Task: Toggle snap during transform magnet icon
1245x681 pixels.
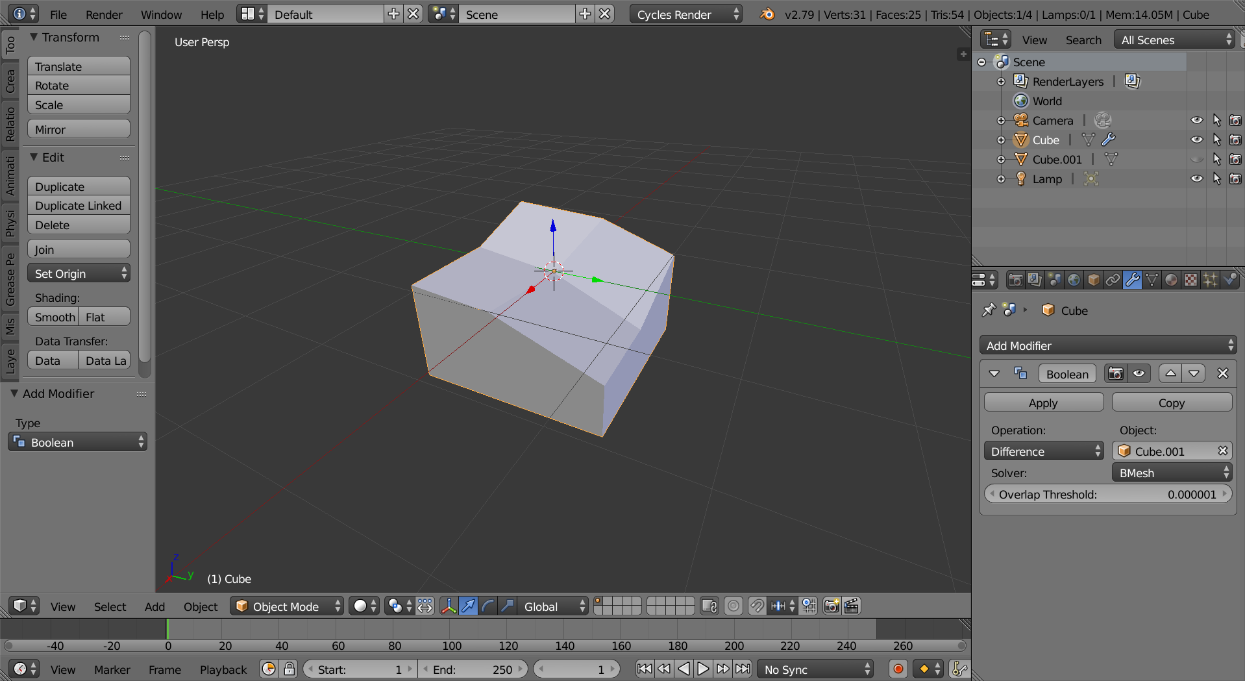Action: click(756, 606)
